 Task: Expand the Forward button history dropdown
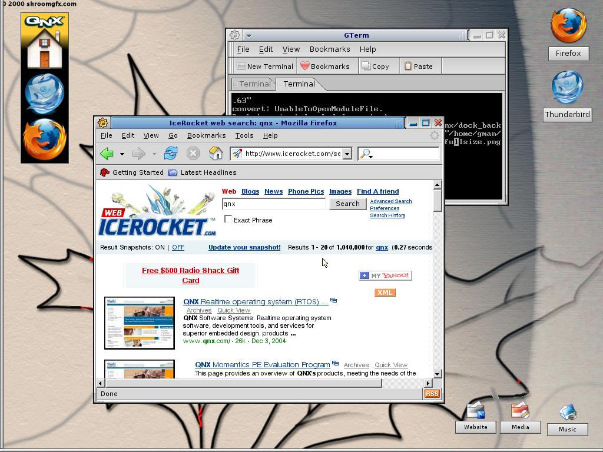[x=154, y=154]
